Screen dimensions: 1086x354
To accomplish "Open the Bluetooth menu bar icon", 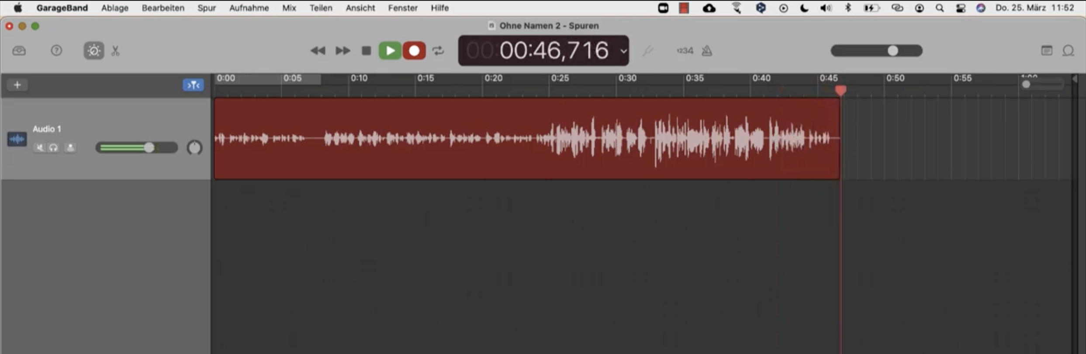I will click(x=848, y=8).
